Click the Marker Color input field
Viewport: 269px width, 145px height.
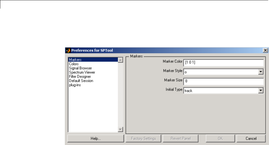click(223, 62)
